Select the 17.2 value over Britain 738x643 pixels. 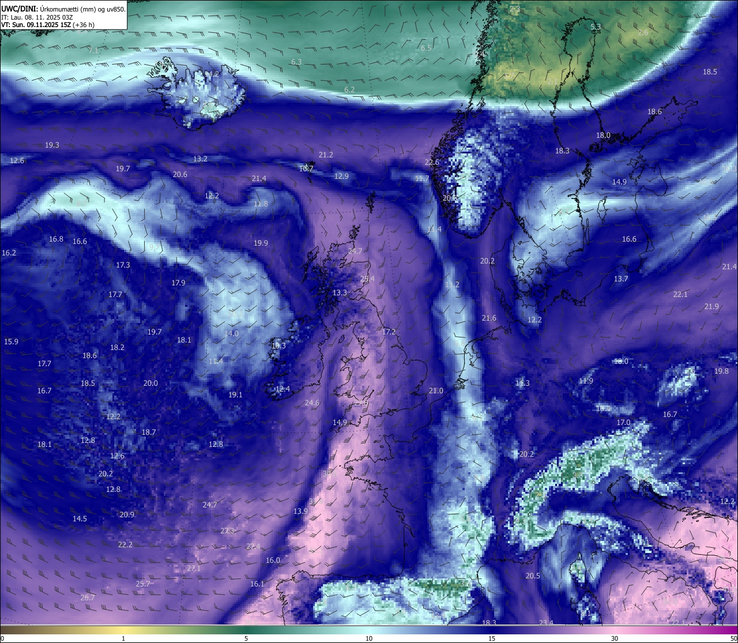pyautogui.click(x=389, y=332)
